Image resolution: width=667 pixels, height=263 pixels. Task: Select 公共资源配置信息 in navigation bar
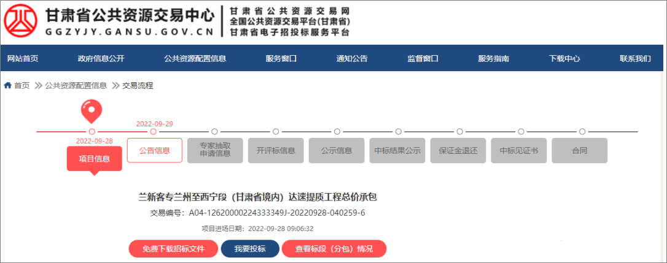click(195, 59)
